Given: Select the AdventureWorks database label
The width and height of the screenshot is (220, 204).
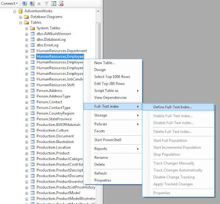Looking at the screenshot, I should coord(38,11).
